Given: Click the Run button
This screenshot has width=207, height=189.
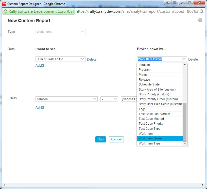Looking at the screenshot, I should (x=100, y=139).
